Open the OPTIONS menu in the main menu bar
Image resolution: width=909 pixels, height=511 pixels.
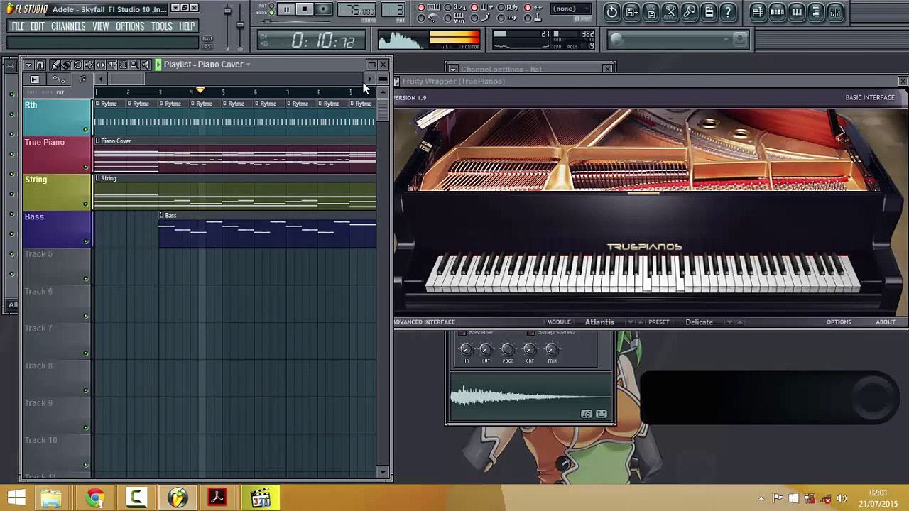click(x=130, y=26)
